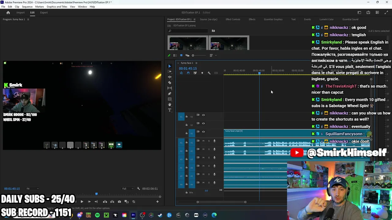Open the Fit zoom level dropdown

pos(32,189)
